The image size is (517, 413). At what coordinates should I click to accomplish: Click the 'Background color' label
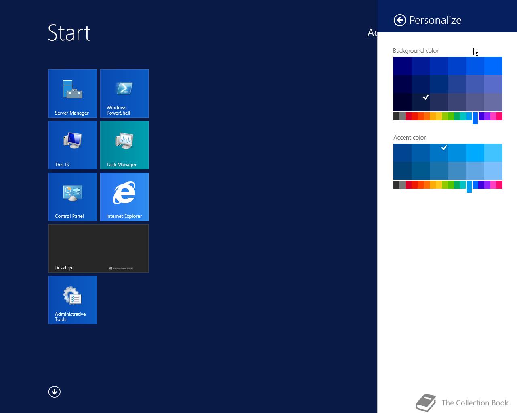pyautogui.click(x=416, y=51)
